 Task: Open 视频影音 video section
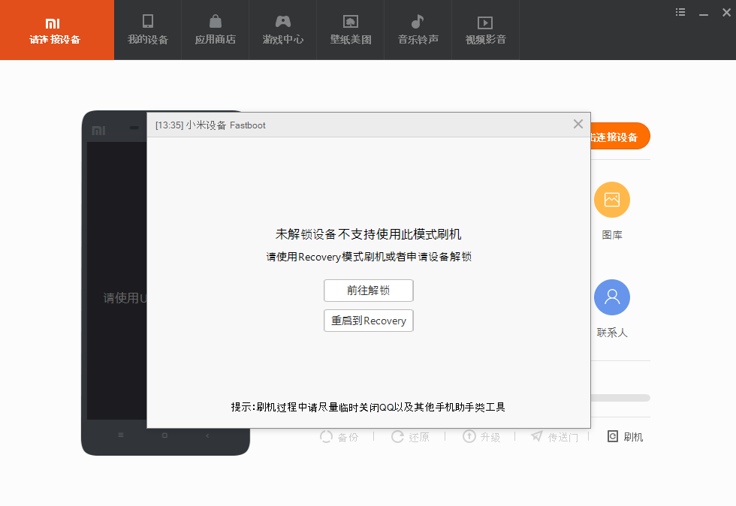[x=485, y=30]
